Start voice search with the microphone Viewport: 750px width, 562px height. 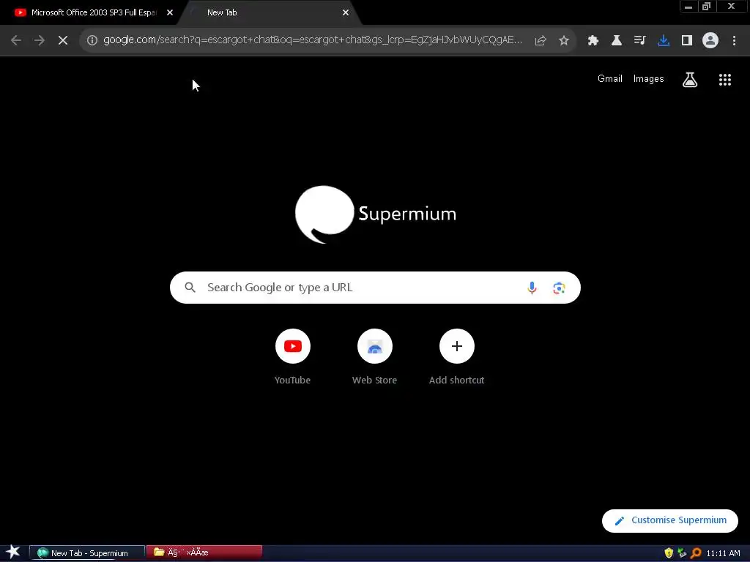(532, 288)
